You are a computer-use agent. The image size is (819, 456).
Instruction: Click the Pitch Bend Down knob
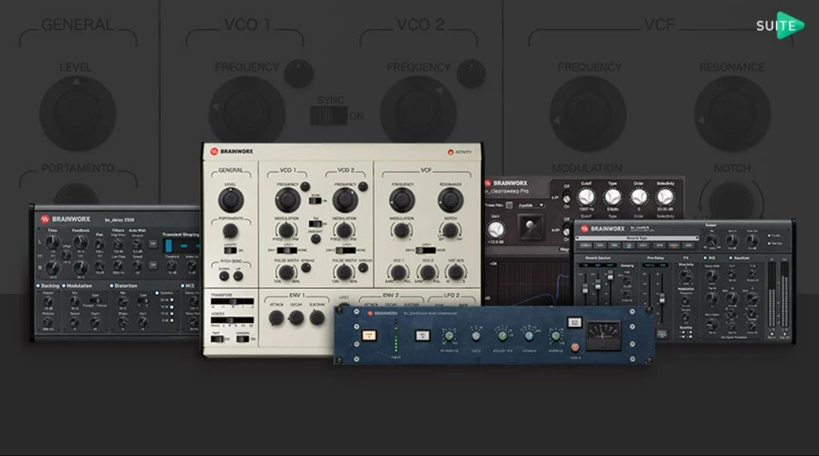[x=224, y=276]
